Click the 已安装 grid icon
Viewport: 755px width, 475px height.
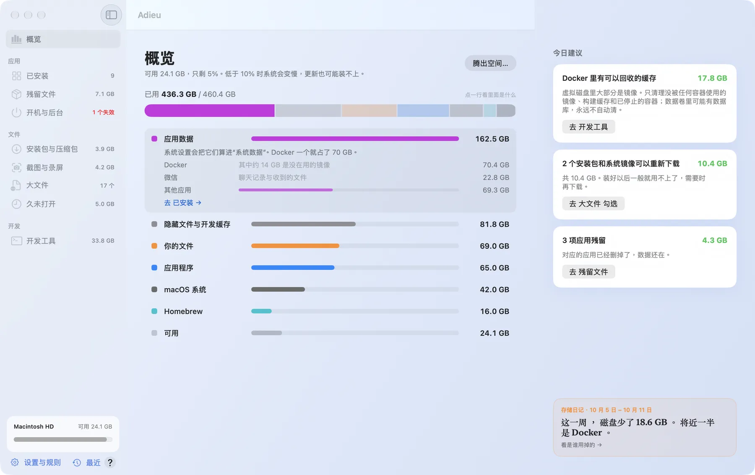pos(16,76)
